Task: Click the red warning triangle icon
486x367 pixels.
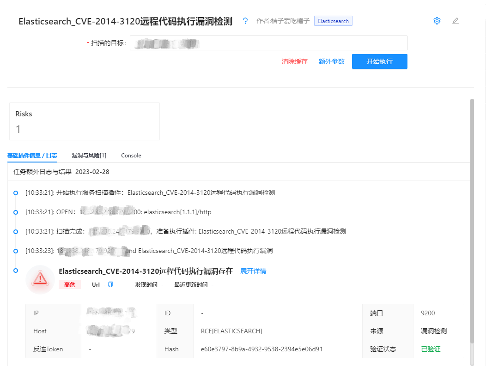Action: click(40, 279)
